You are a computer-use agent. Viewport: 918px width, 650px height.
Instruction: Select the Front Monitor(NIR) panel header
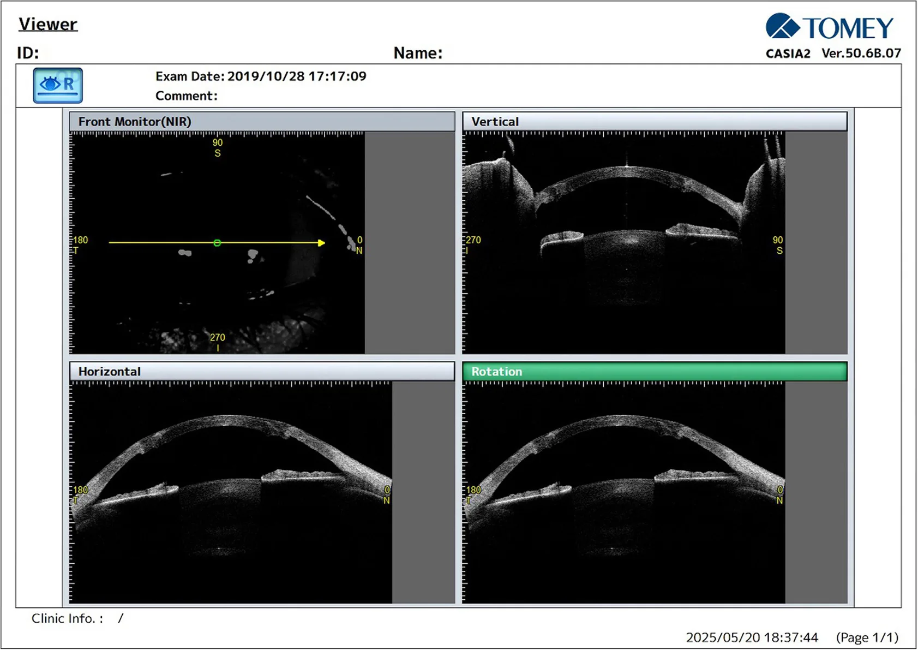(x=262, y=122)
